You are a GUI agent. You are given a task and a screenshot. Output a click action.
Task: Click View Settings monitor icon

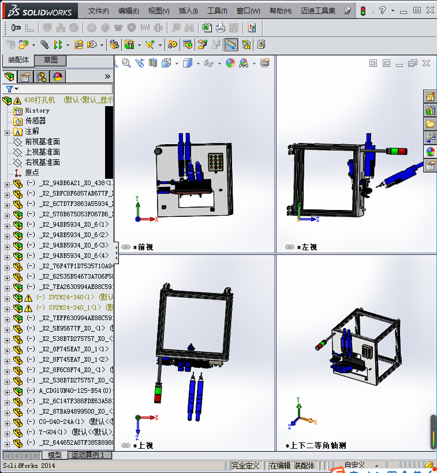click(x=265, y=63)
